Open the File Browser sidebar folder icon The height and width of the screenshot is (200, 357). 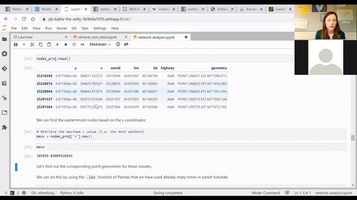click(x=4, y=39)
